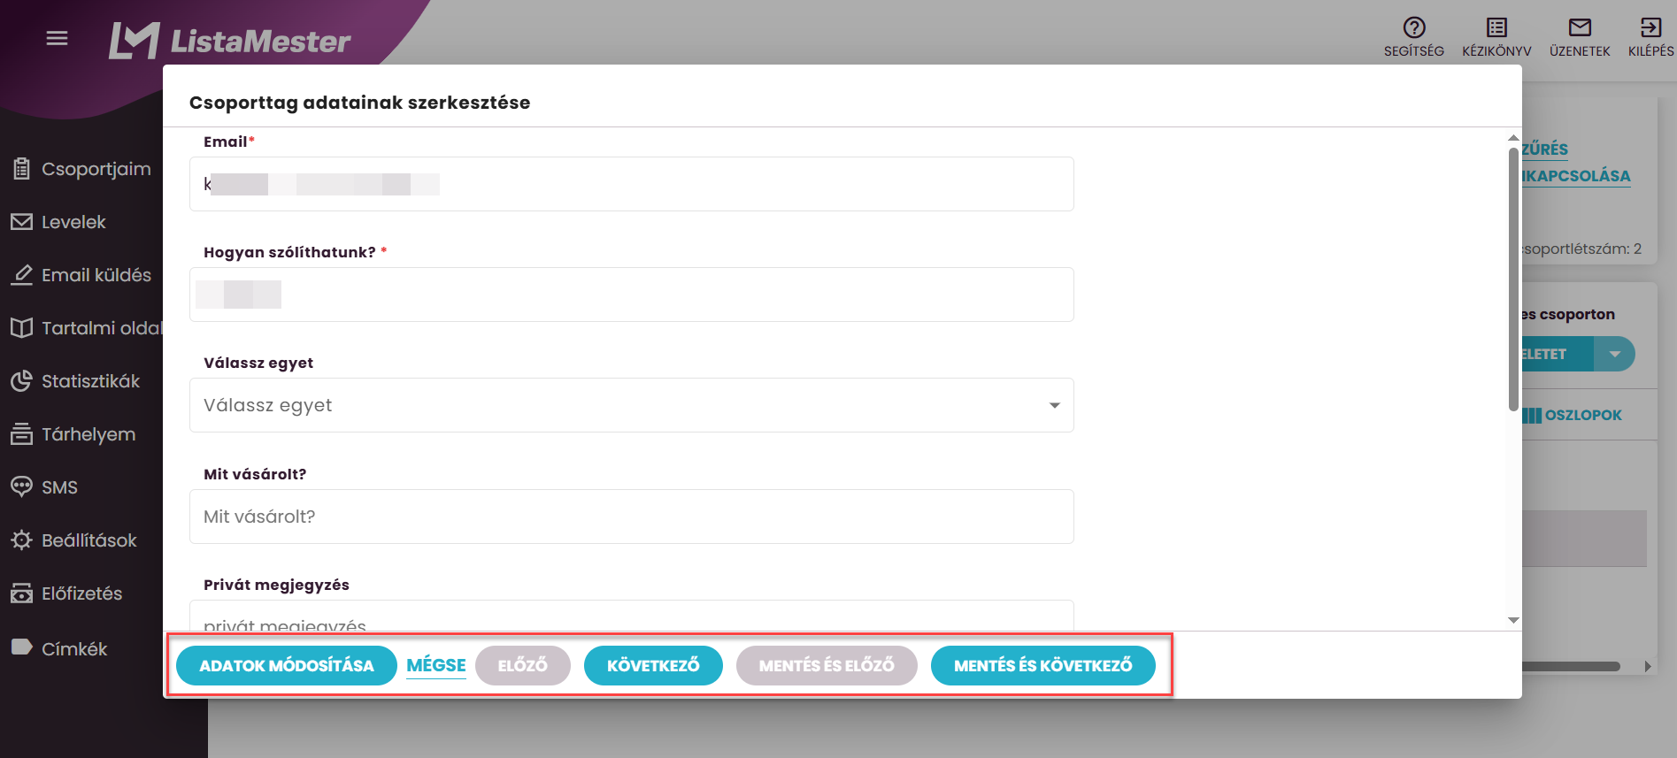Click the Mégse link
Image resolution: width=1677 pixels, height=758 pixels.
coord(436,665)
